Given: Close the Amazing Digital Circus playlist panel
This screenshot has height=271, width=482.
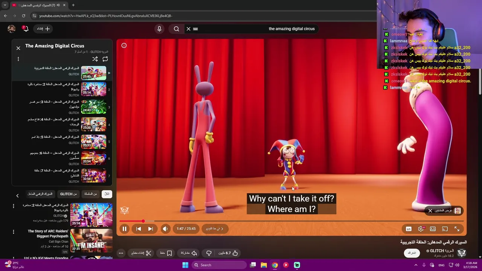Looking at the screenshot, I should click(x=18, y=48).
